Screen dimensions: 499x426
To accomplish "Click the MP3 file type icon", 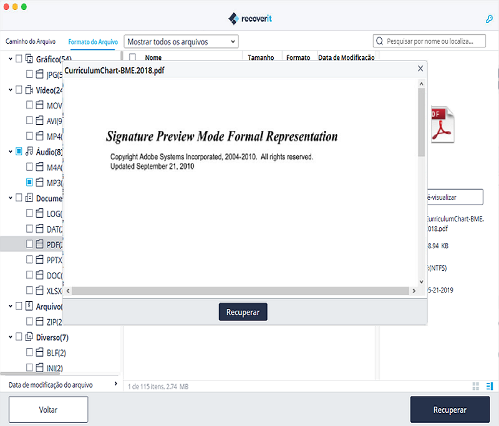I will point(39,182).
